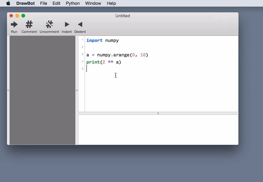Grab the splitter handle between editor and output

coord(158,113)
